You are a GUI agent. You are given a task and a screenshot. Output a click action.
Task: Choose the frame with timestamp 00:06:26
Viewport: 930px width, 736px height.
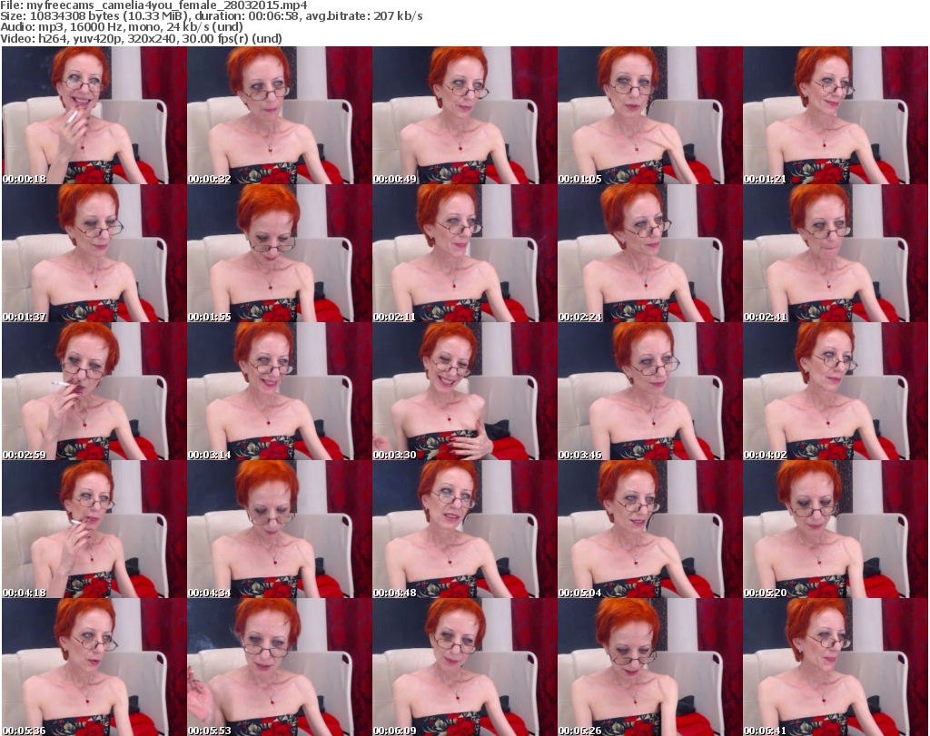click(x=649, y=667)
